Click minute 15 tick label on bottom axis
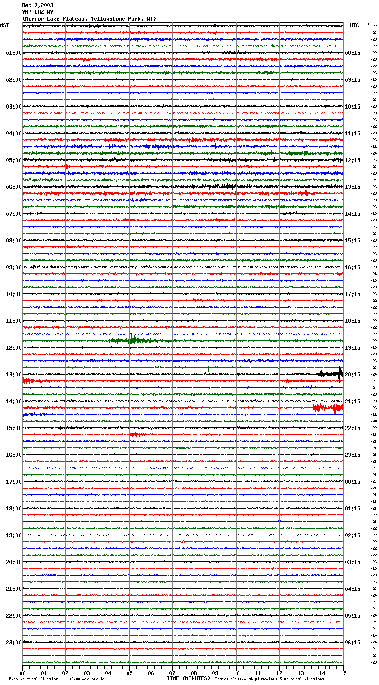The height and width of the screenshot is (685, 379). coord(343,673)
